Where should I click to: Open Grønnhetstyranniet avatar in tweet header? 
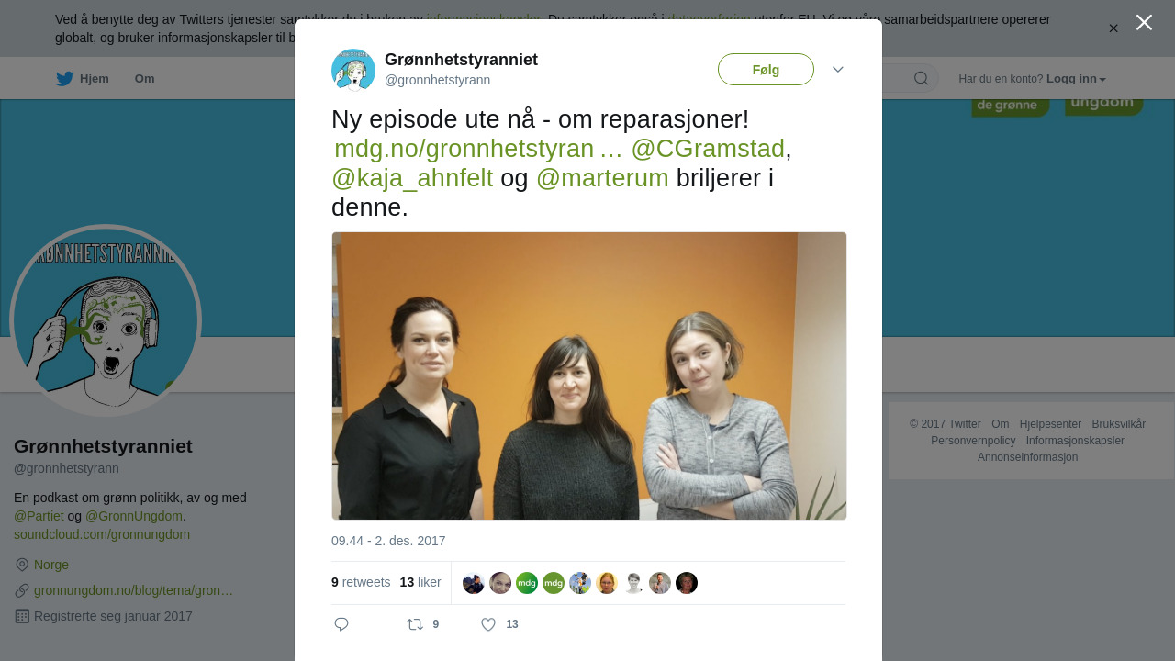(x=353, y=71)
